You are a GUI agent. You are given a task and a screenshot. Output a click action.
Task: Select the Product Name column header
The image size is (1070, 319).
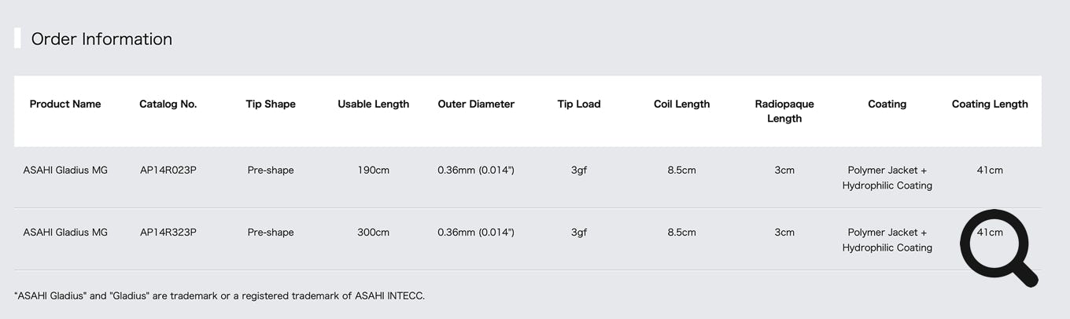[x=65, y=104]
